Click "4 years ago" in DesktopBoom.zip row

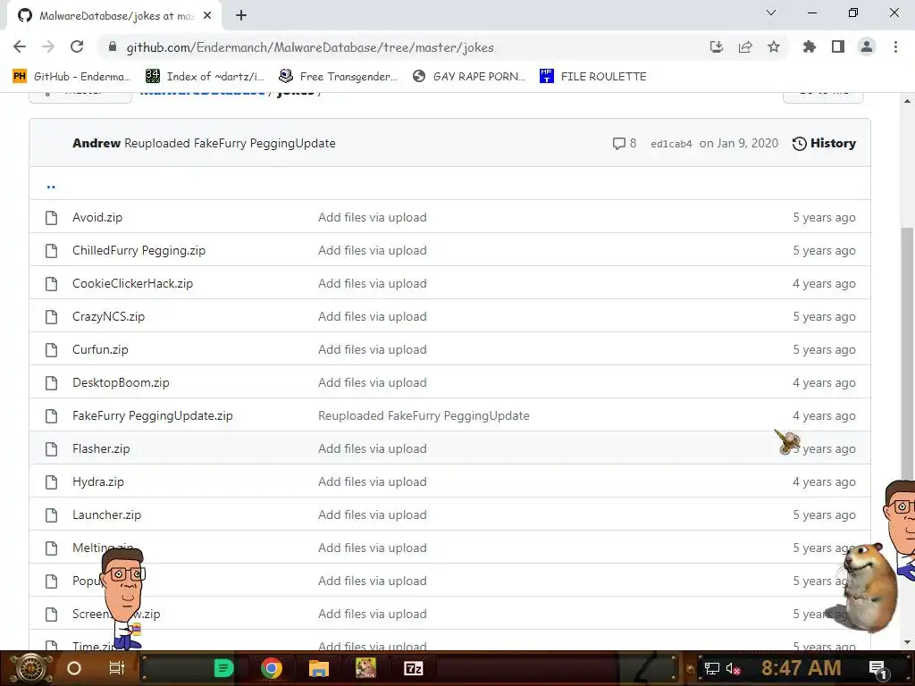tap(824, 382)
